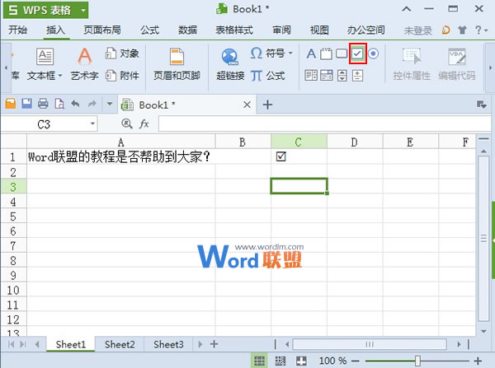Open the 开始 ribbon tab
The width and height of the screenshot is (495, 368).
[x=17, y=30]
